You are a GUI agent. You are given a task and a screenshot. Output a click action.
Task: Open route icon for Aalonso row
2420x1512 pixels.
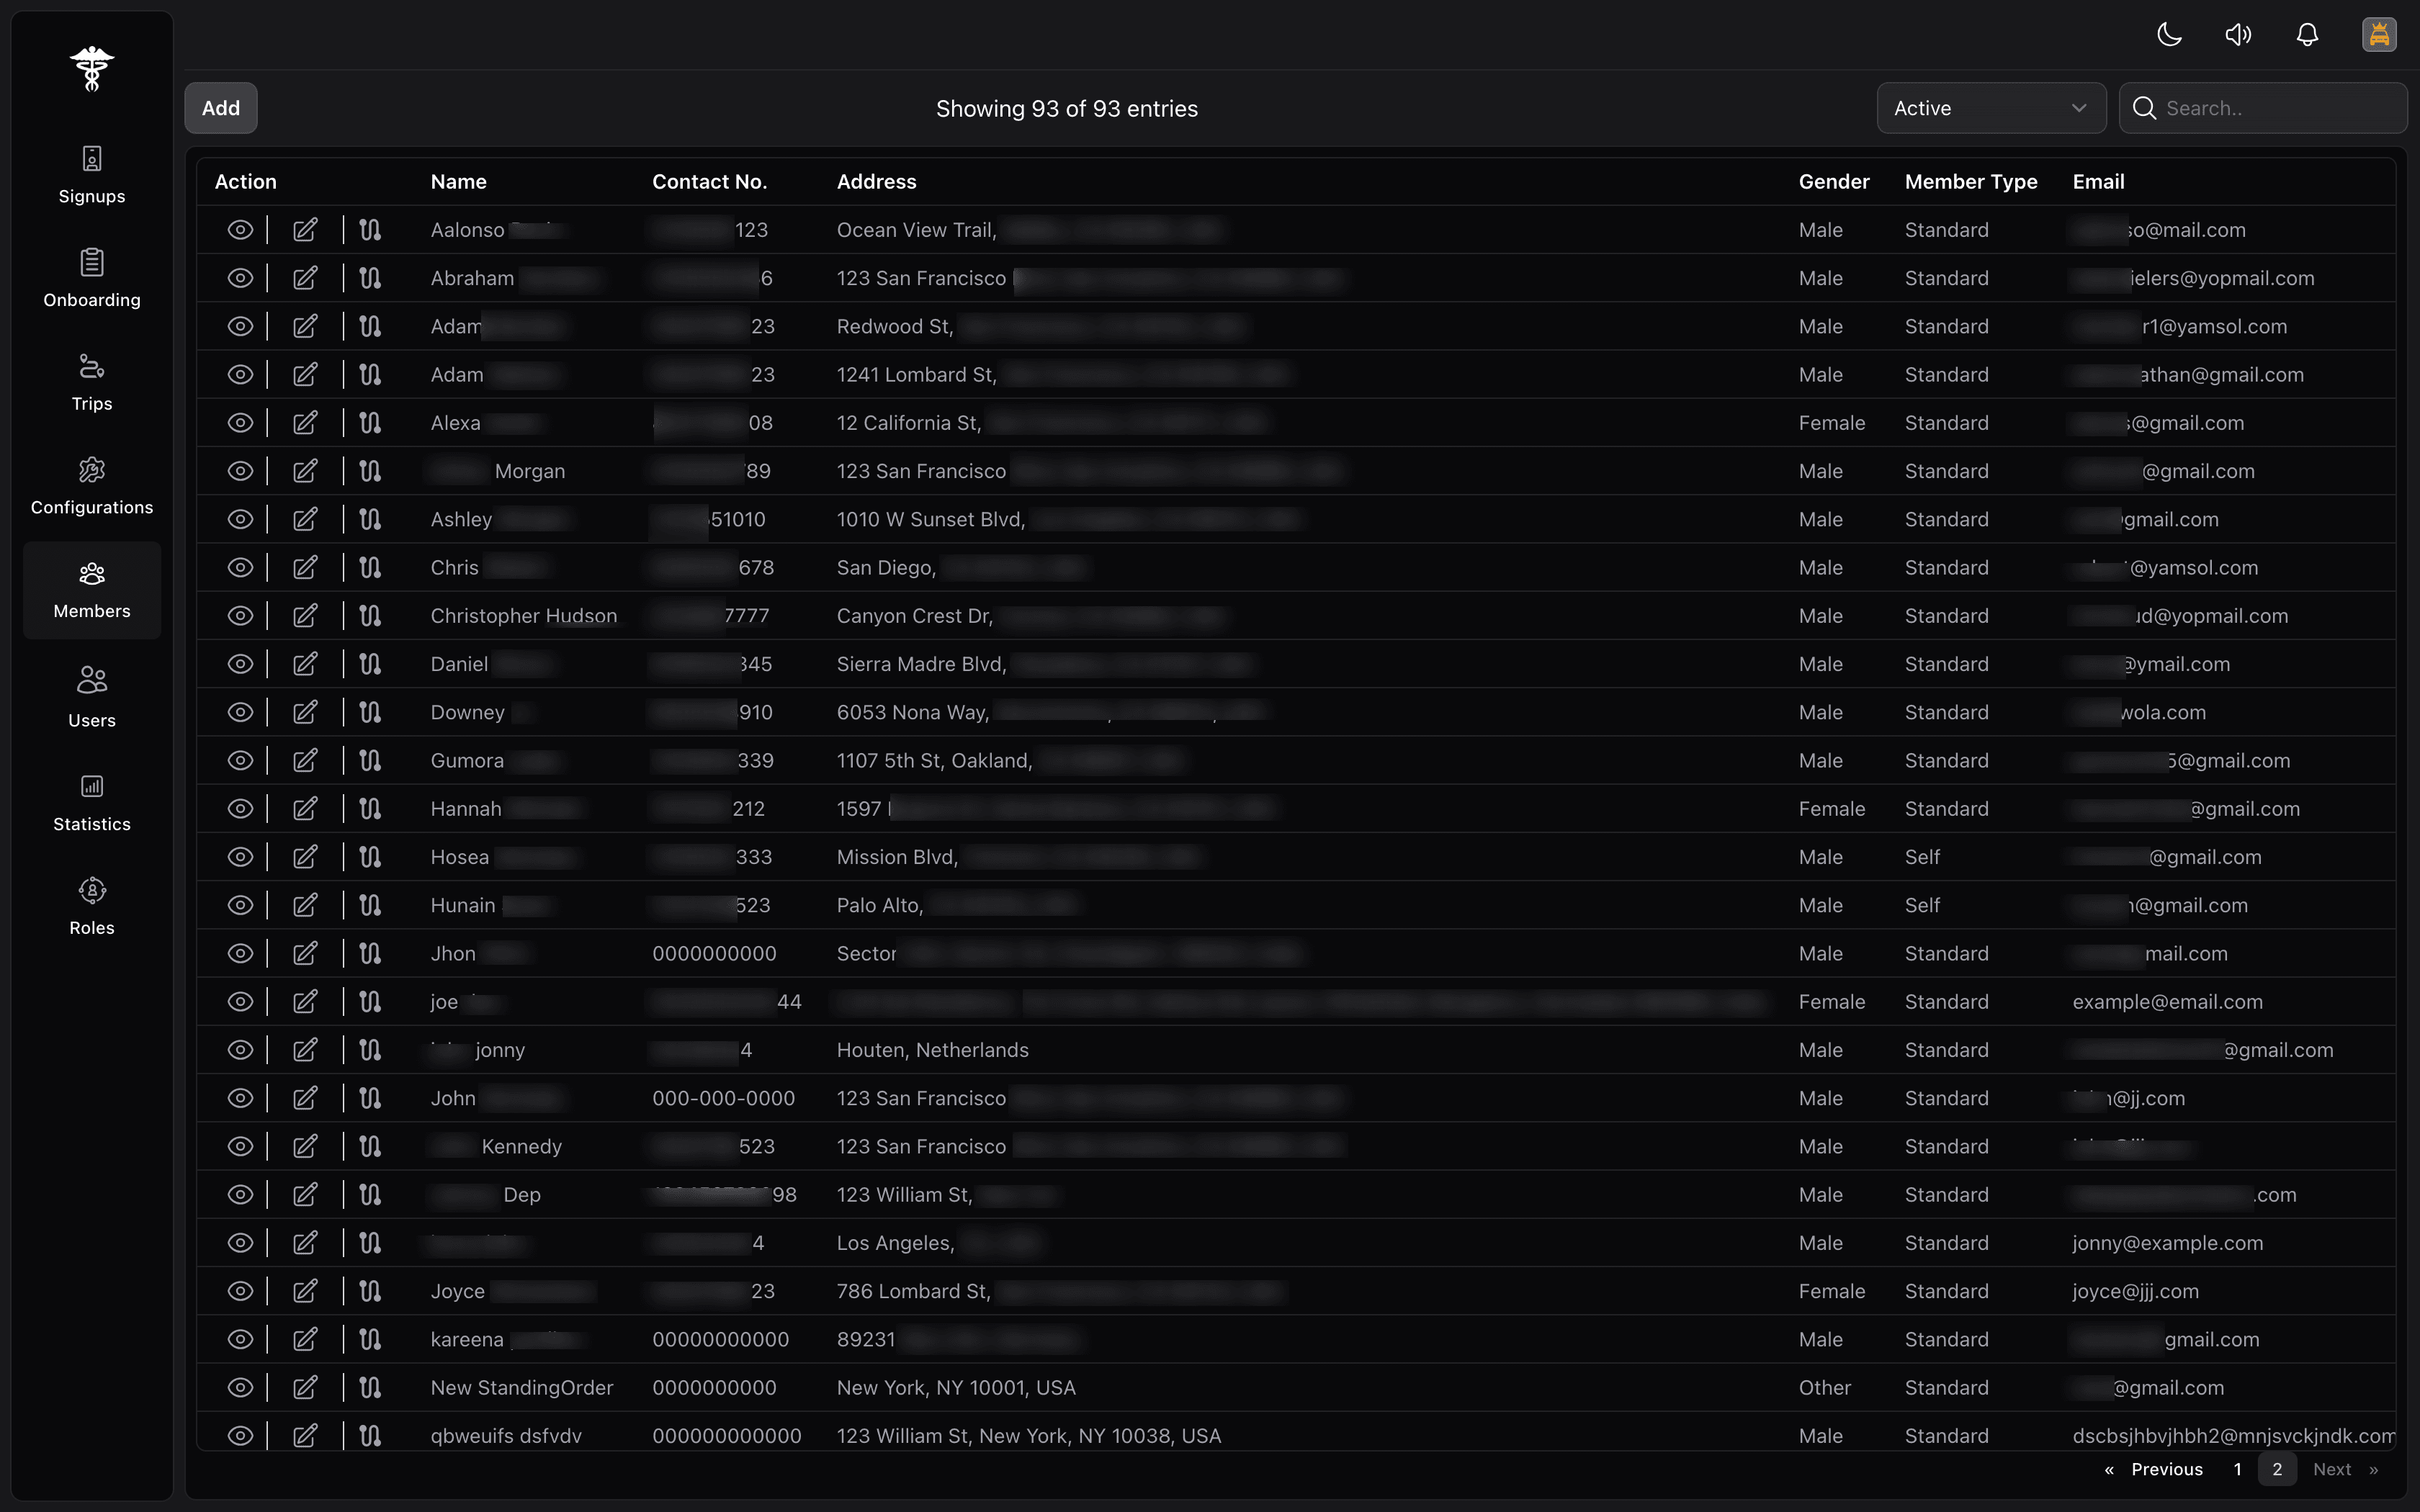point(370,230)
